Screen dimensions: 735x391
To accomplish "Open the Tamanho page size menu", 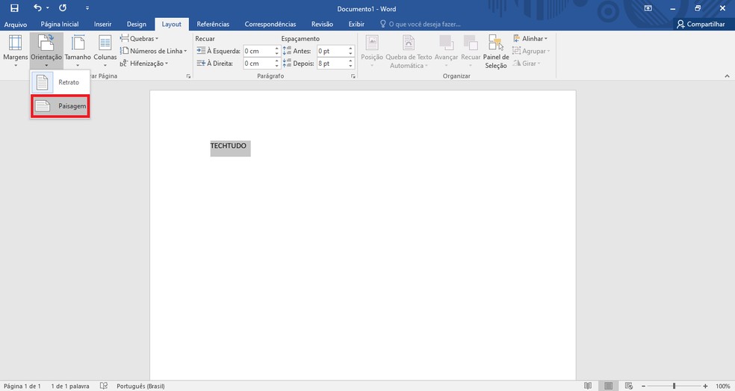I will [78, 51].
